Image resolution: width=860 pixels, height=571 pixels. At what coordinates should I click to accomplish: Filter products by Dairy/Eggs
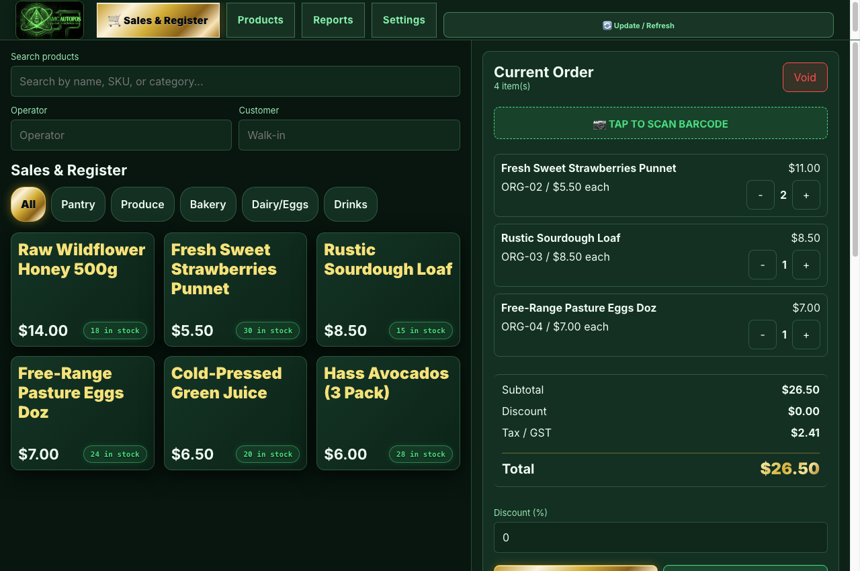tap(280, 204)
